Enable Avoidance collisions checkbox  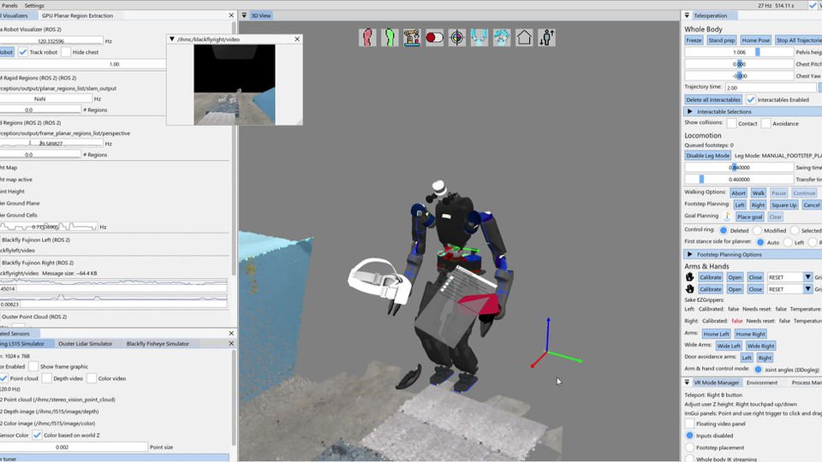(765, 123)
